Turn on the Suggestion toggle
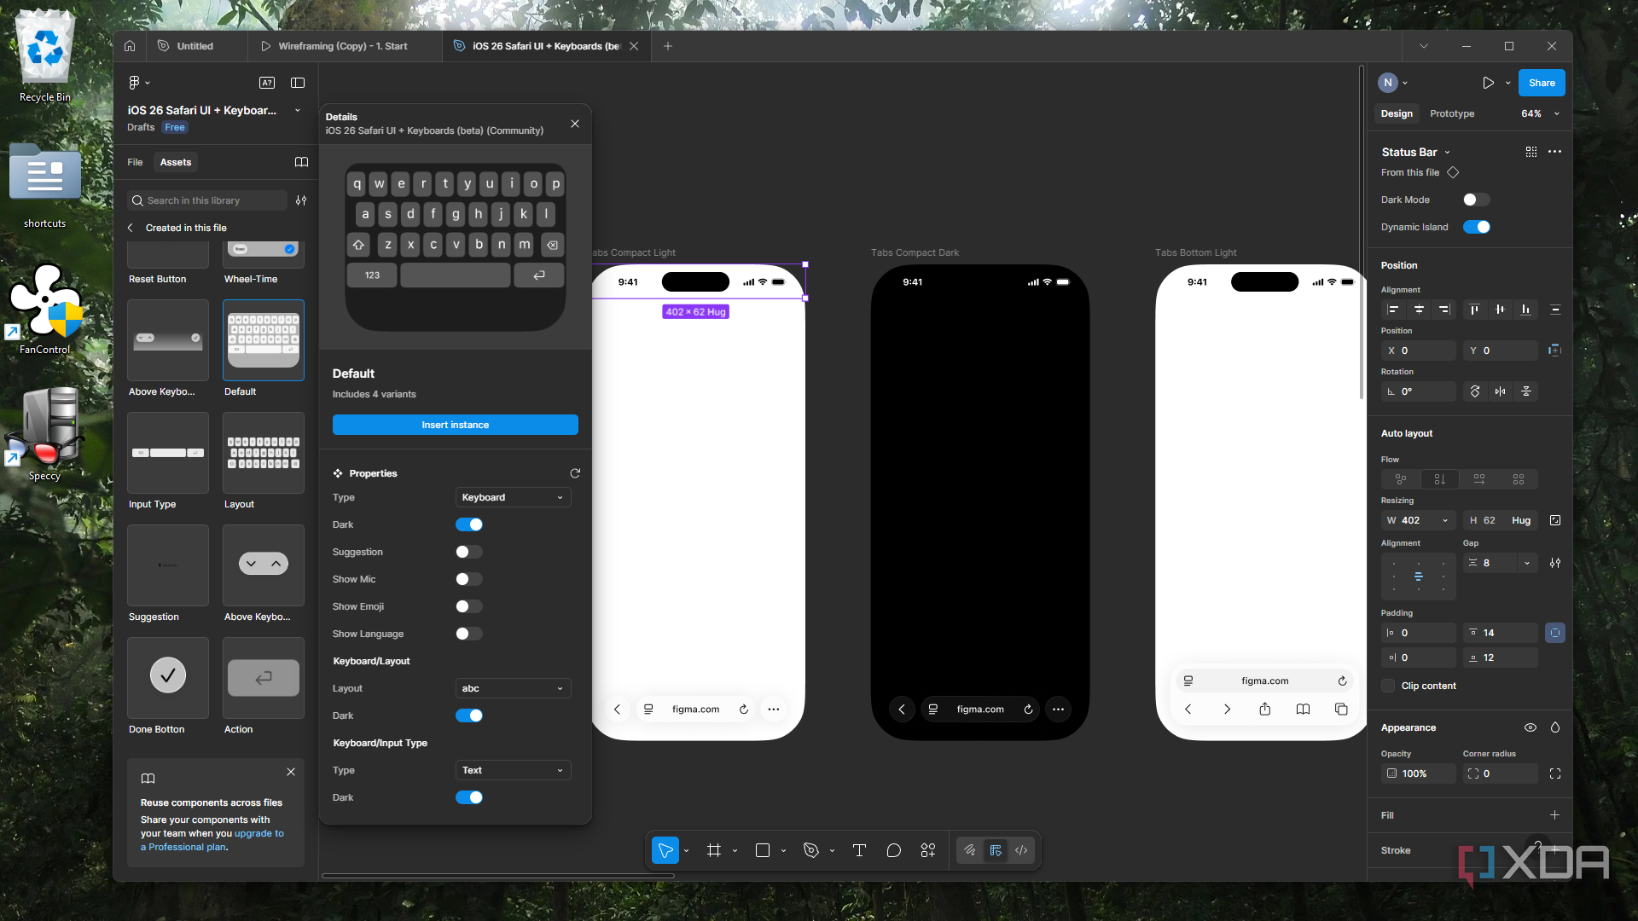 468,552
